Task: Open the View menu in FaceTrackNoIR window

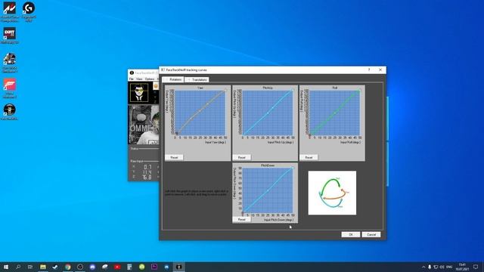Action: [139, 79]
